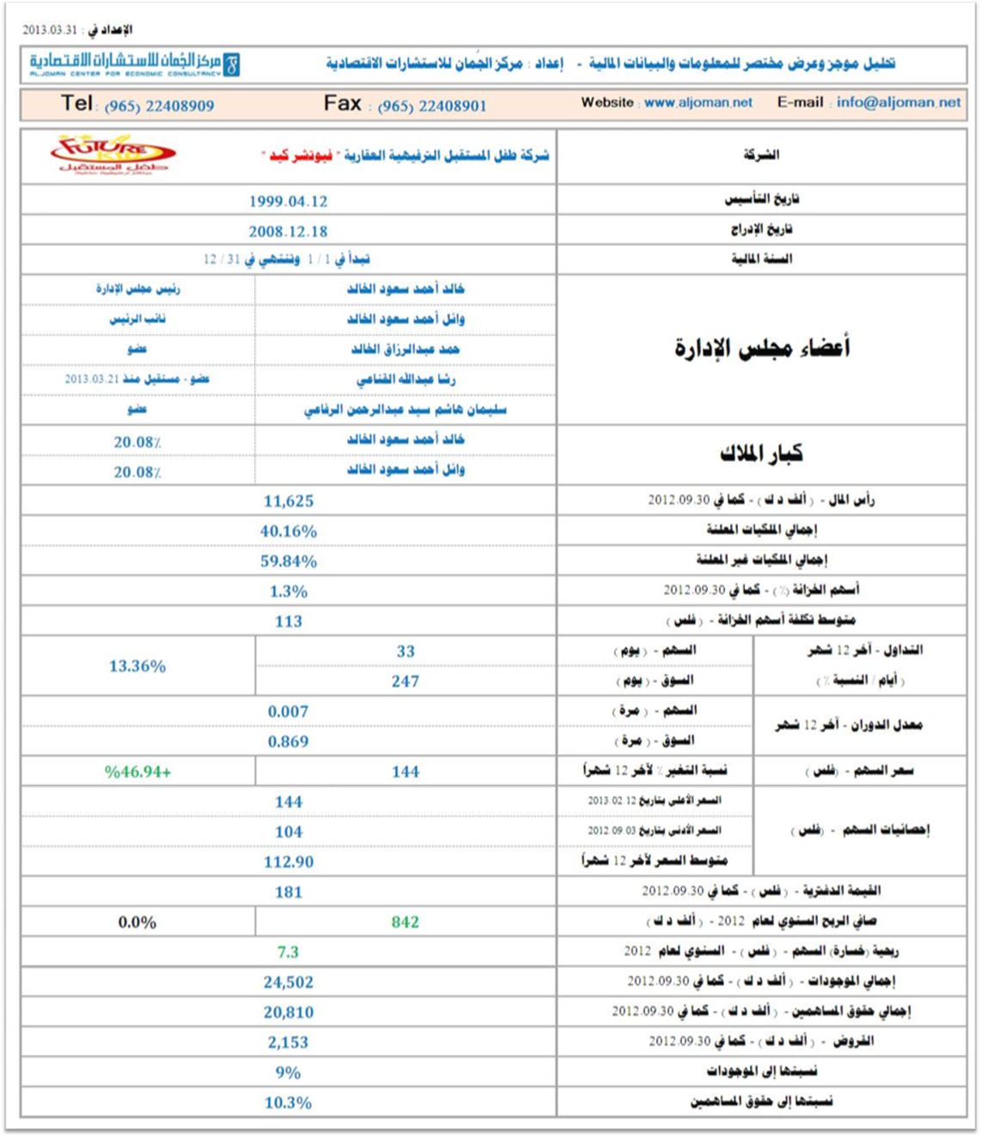The image size is (981, 1135).
Task: Select the lowest price value 104
Action: (x=289, y=832)
